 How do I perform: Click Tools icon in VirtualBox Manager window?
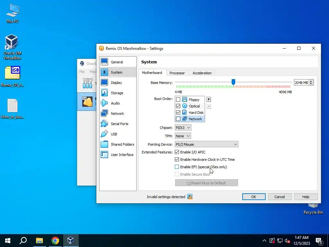pos(87,83)
